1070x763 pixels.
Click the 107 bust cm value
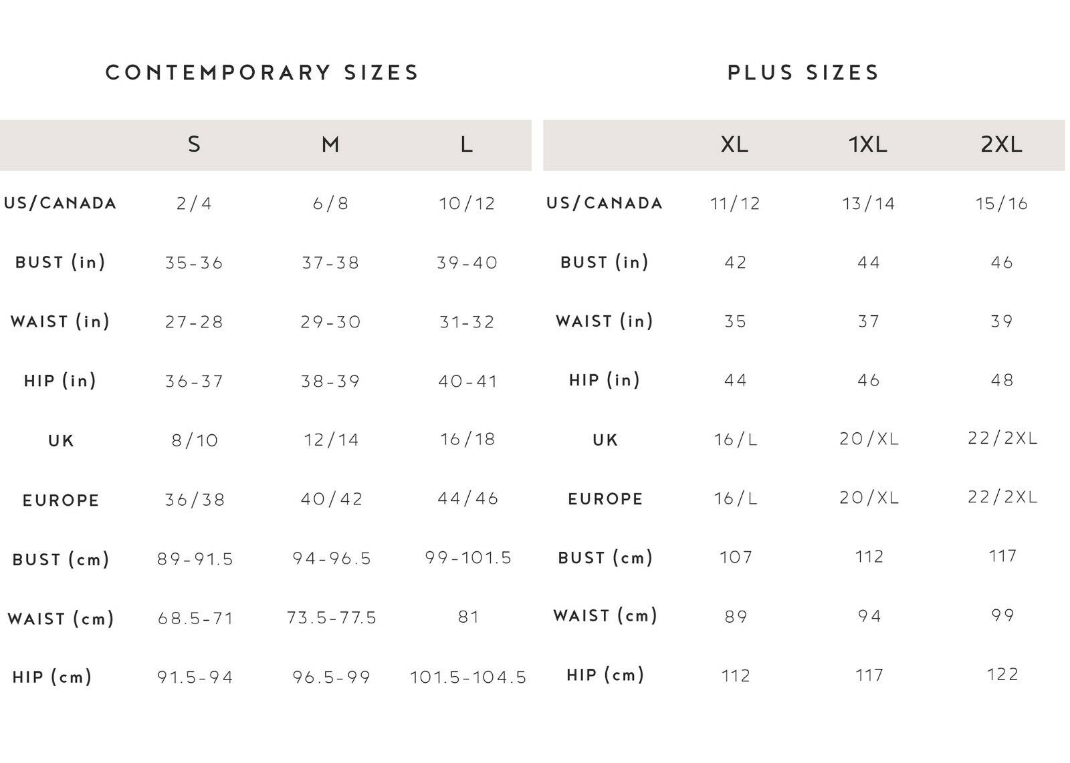736,557
